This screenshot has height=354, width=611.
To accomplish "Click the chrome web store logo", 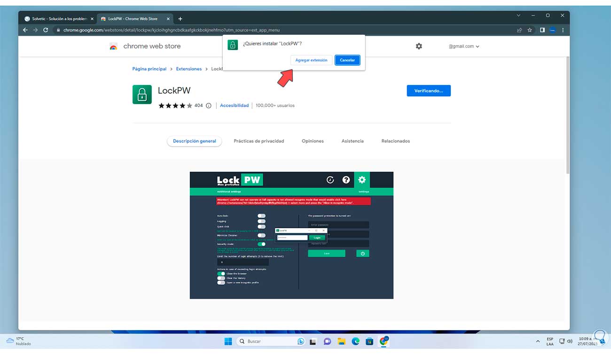I will click(145, 46).
